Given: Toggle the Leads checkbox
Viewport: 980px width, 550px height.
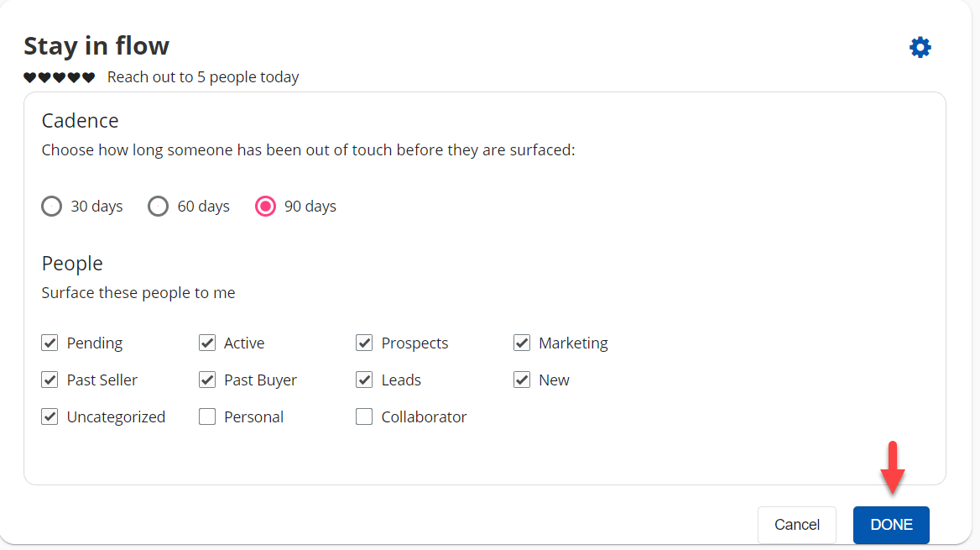Looking at the screenshot, I should point(364,380).
